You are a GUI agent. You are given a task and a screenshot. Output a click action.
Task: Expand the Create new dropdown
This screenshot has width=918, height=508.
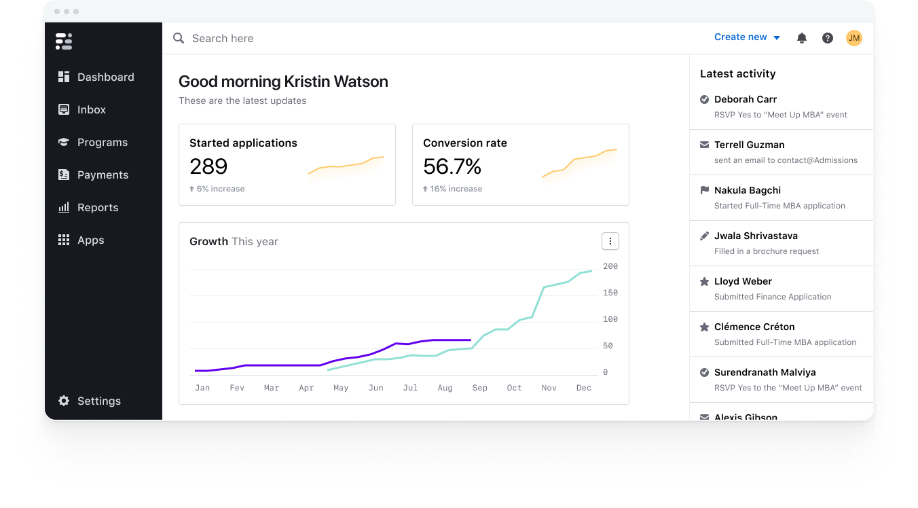[747, 37]
